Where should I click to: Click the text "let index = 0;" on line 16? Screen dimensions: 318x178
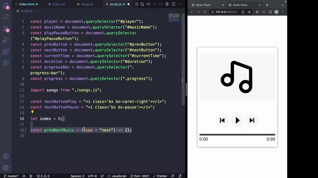point(46,119)
